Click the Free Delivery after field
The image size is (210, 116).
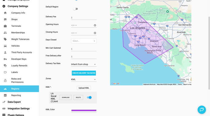(x=84, y=57)
